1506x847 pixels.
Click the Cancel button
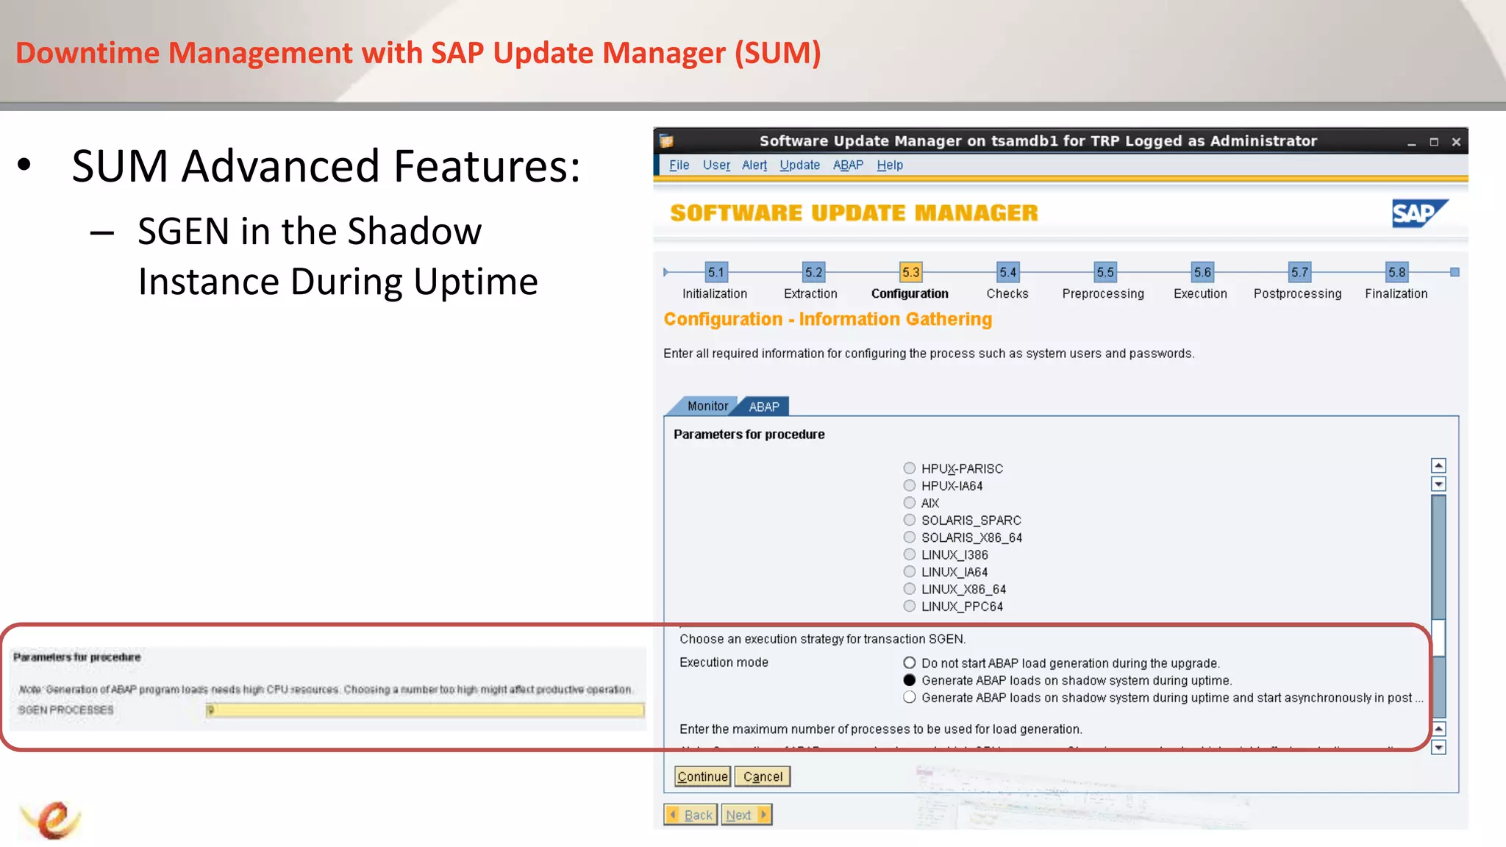[x=763, y=776]
